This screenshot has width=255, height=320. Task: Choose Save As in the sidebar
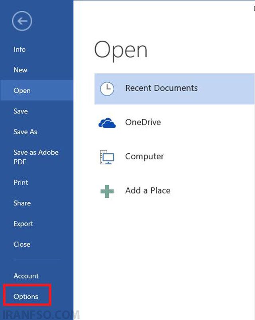(25, 132)
